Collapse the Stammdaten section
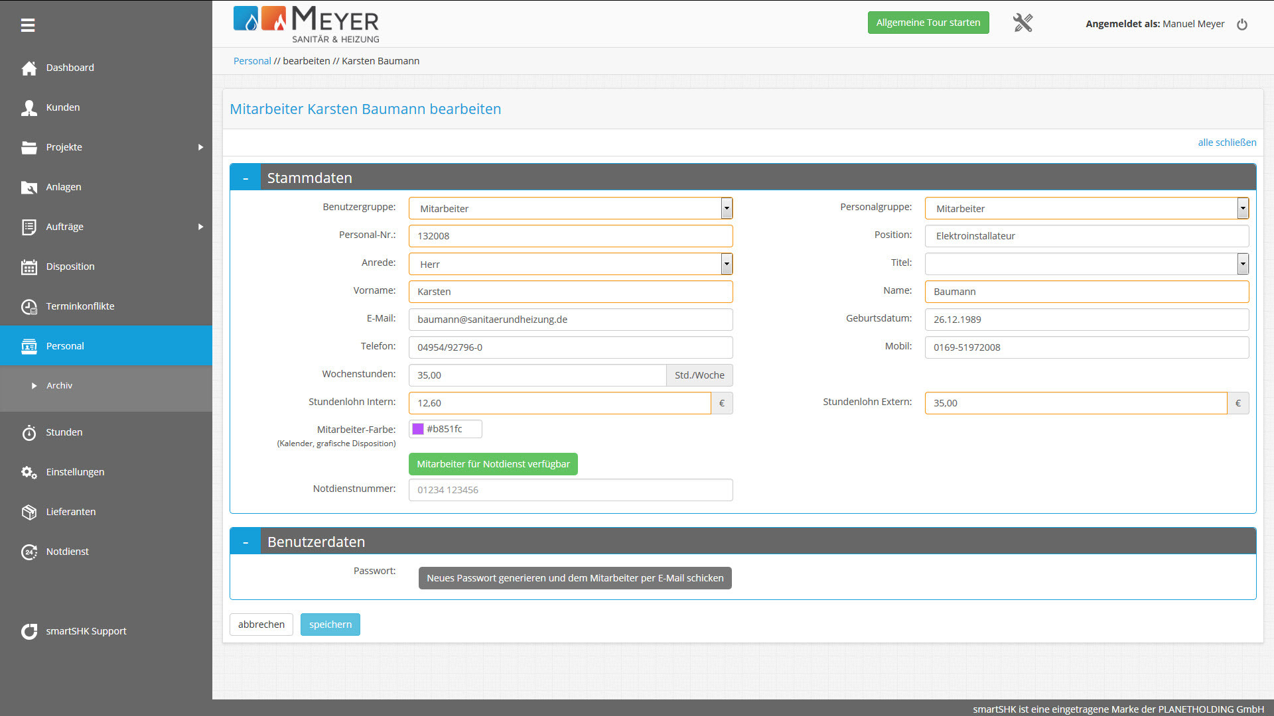The image size is (1274, 716). click(246, 178)
